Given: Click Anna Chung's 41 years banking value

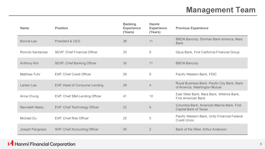Looking at the screenshot, I should (125, 96).
